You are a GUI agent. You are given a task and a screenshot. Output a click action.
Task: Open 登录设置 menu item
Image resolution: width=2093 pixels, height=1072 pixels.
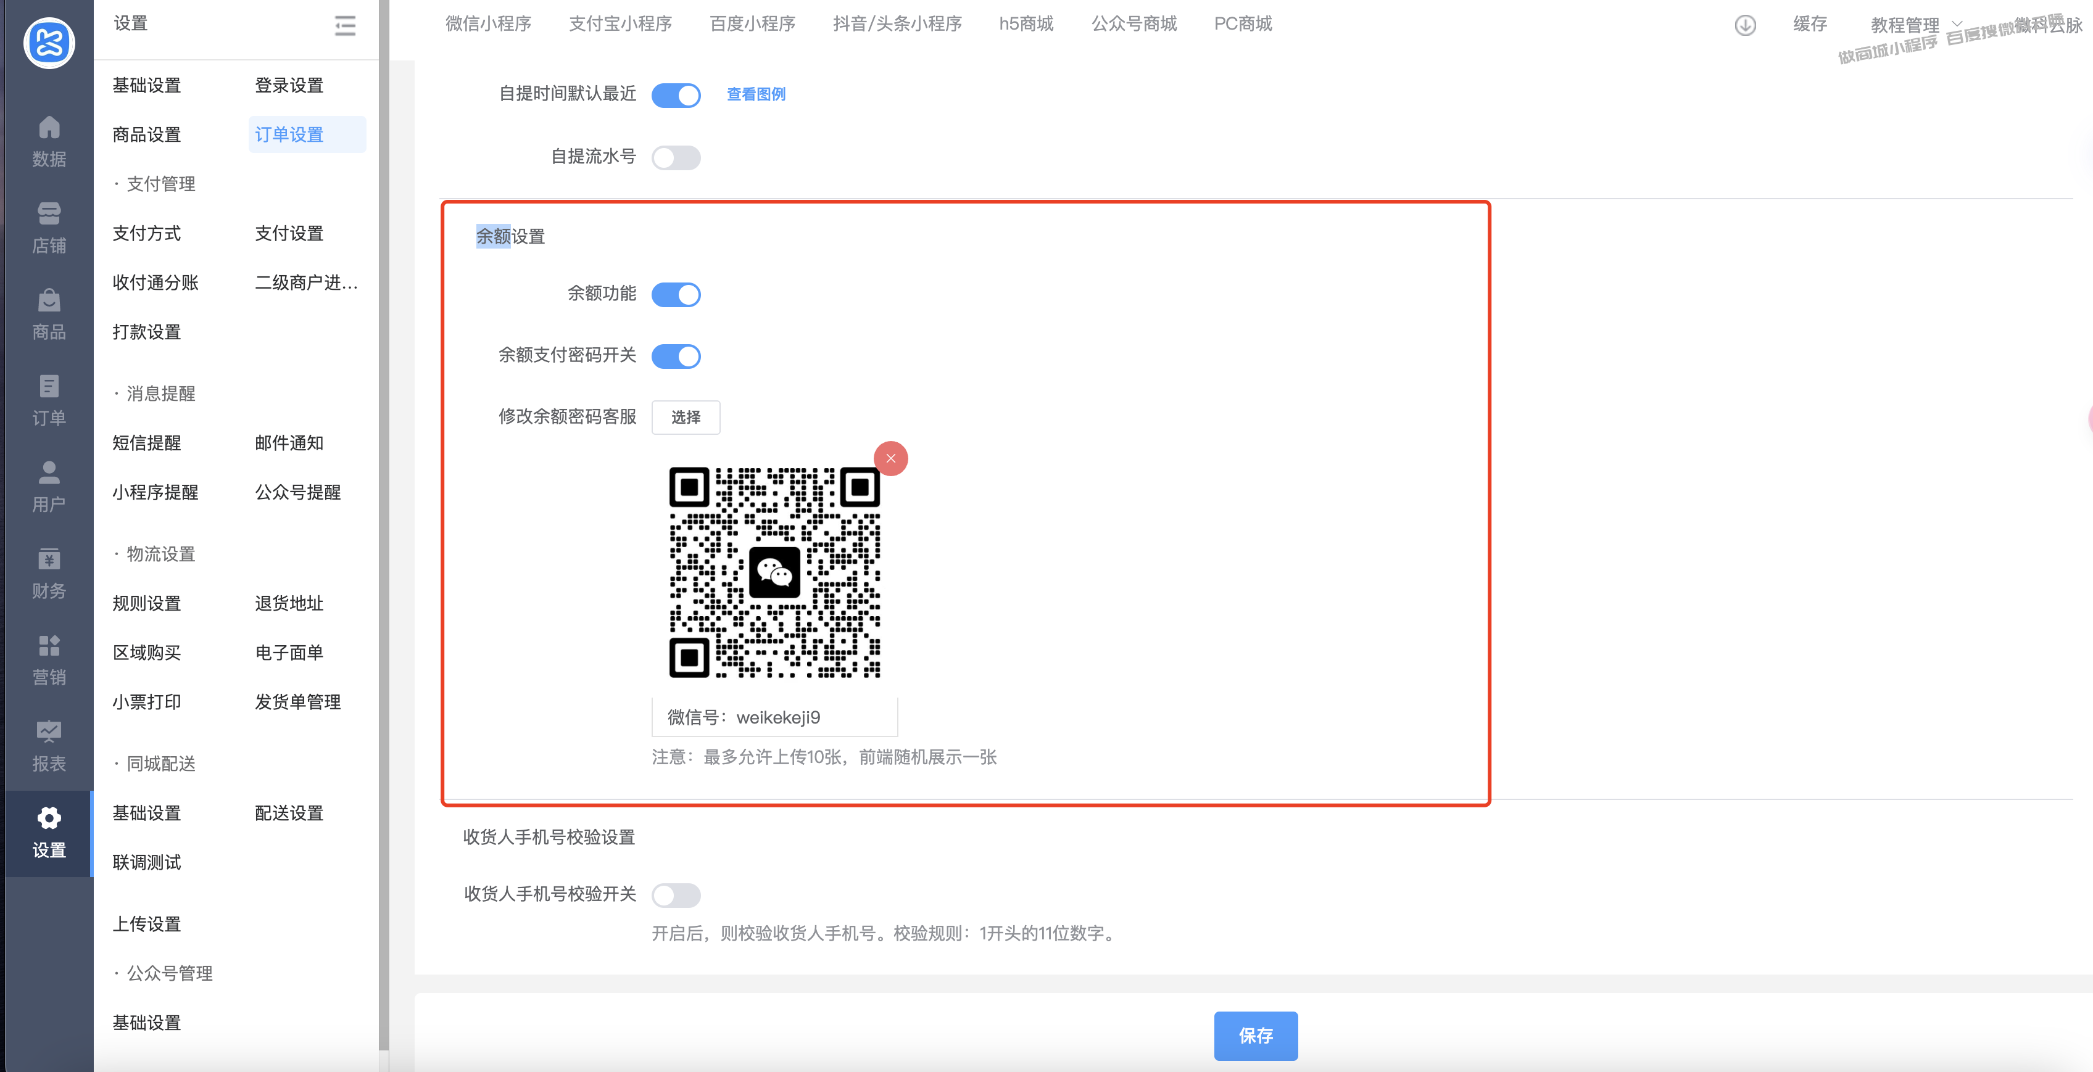pos(289,85)
